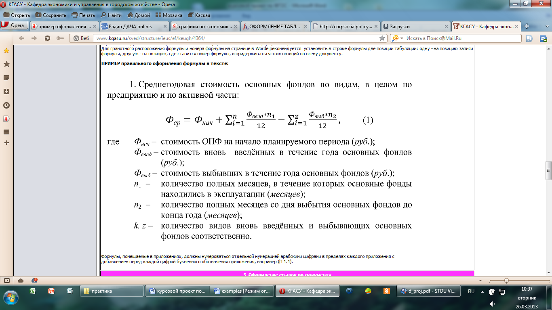Toggle the side panel button in status bar
Viewport: 552px width, 310px height.
point(6,280)
